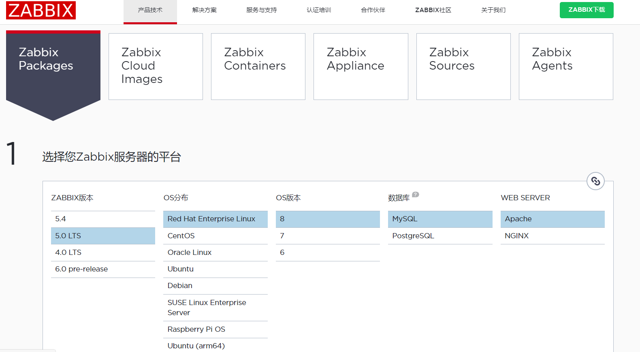640x352 pixels.
Task: Open the 解决方案 menu
Action: pyautogui.click(x=205, y=10)
